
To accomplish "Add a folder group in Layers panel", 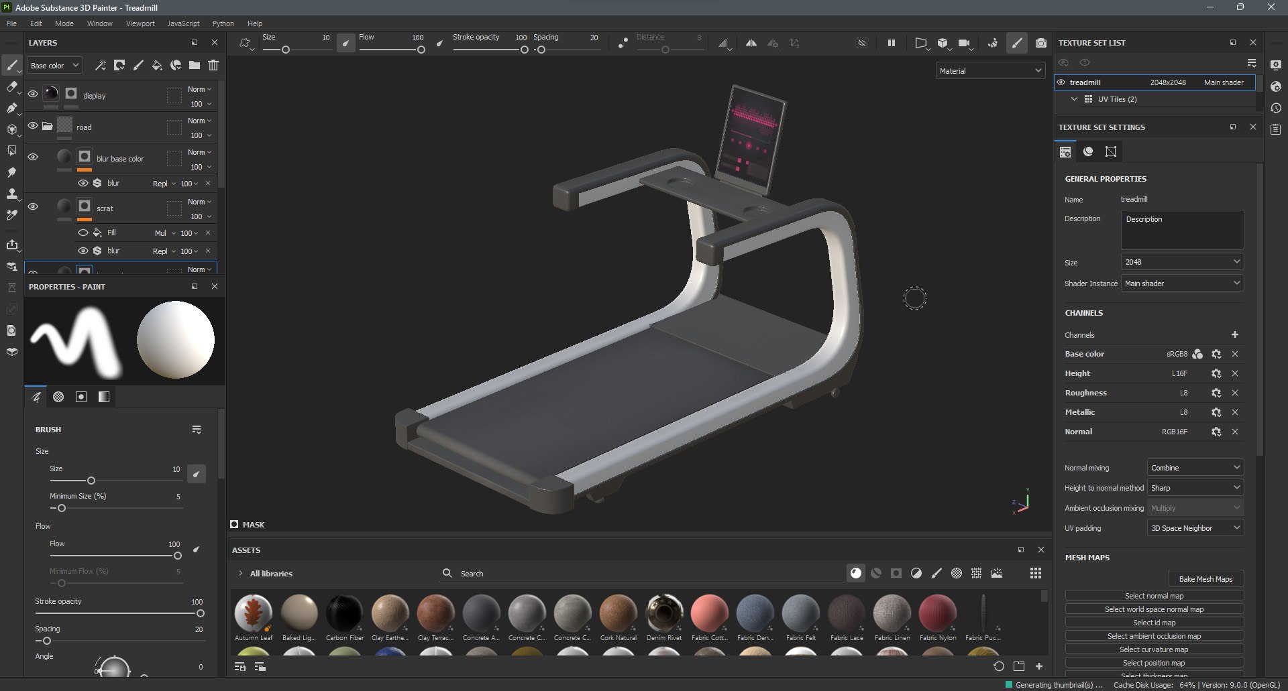I will (195, 65).
